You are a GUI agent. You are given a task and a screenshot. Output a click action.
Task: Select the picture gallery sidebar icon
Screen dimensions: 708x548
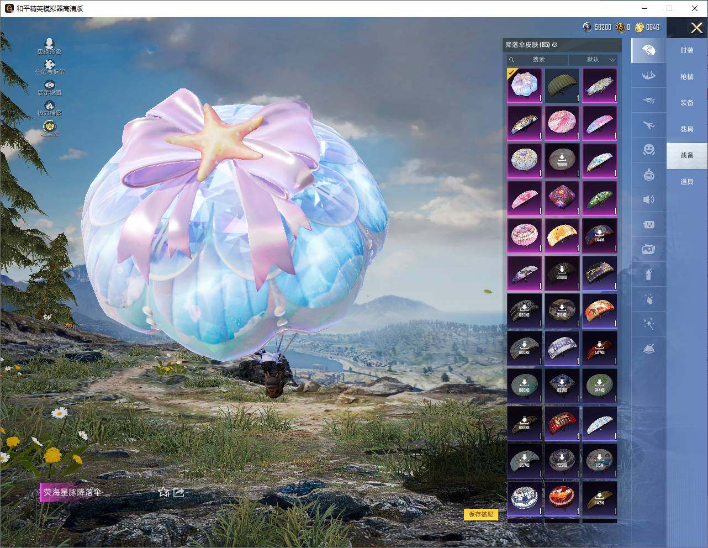click(648, 249)
